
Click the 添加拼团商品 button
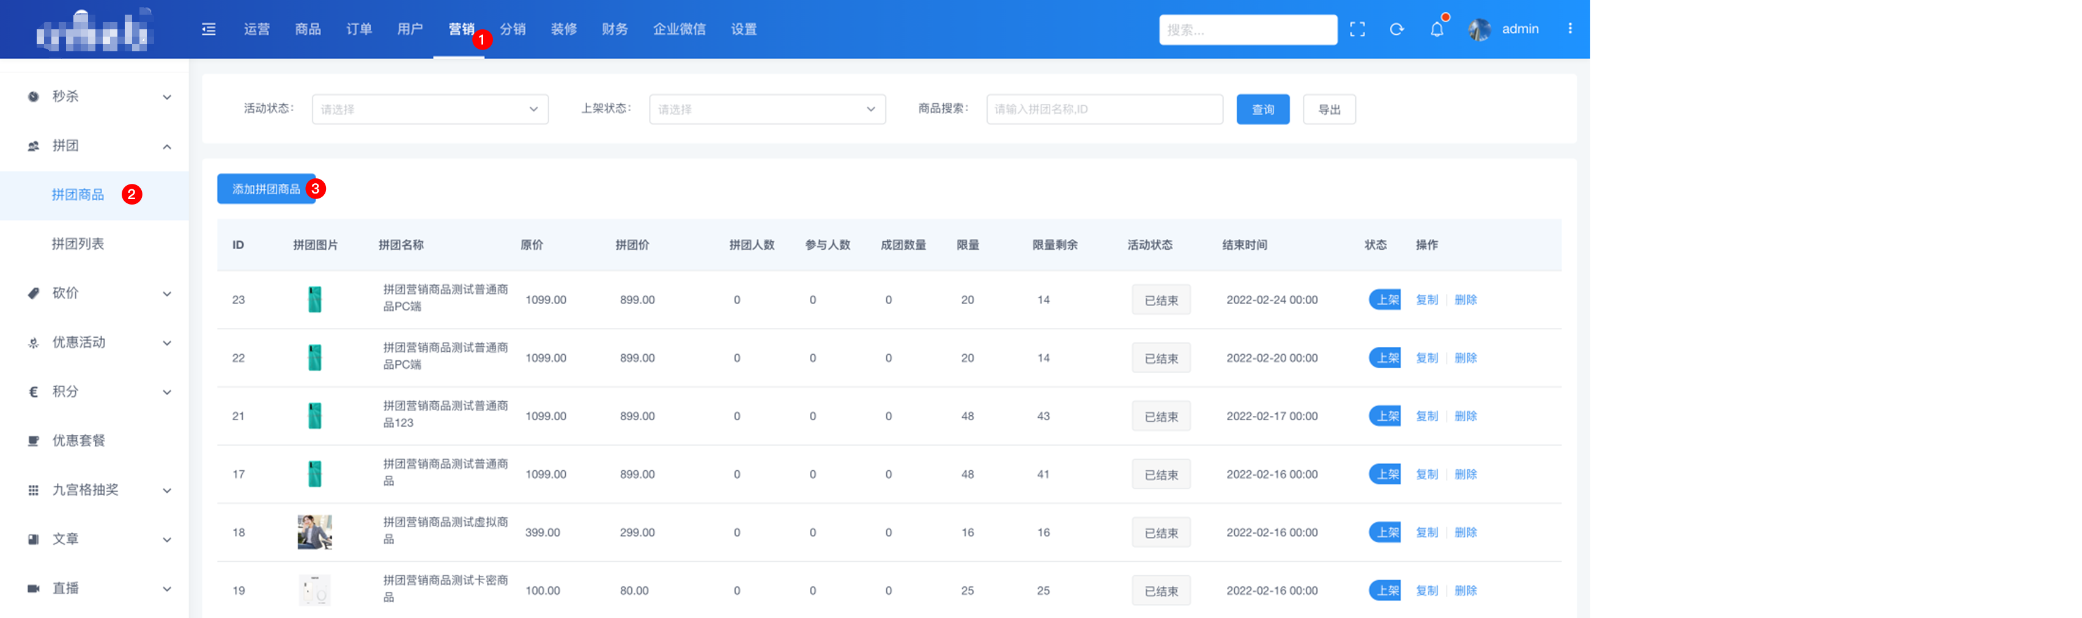pos(266,189)
